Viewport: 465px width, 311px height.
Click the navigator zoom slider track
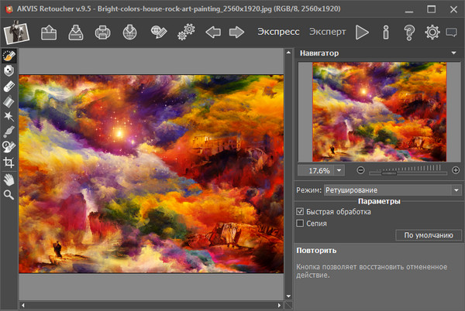(403, 170)
